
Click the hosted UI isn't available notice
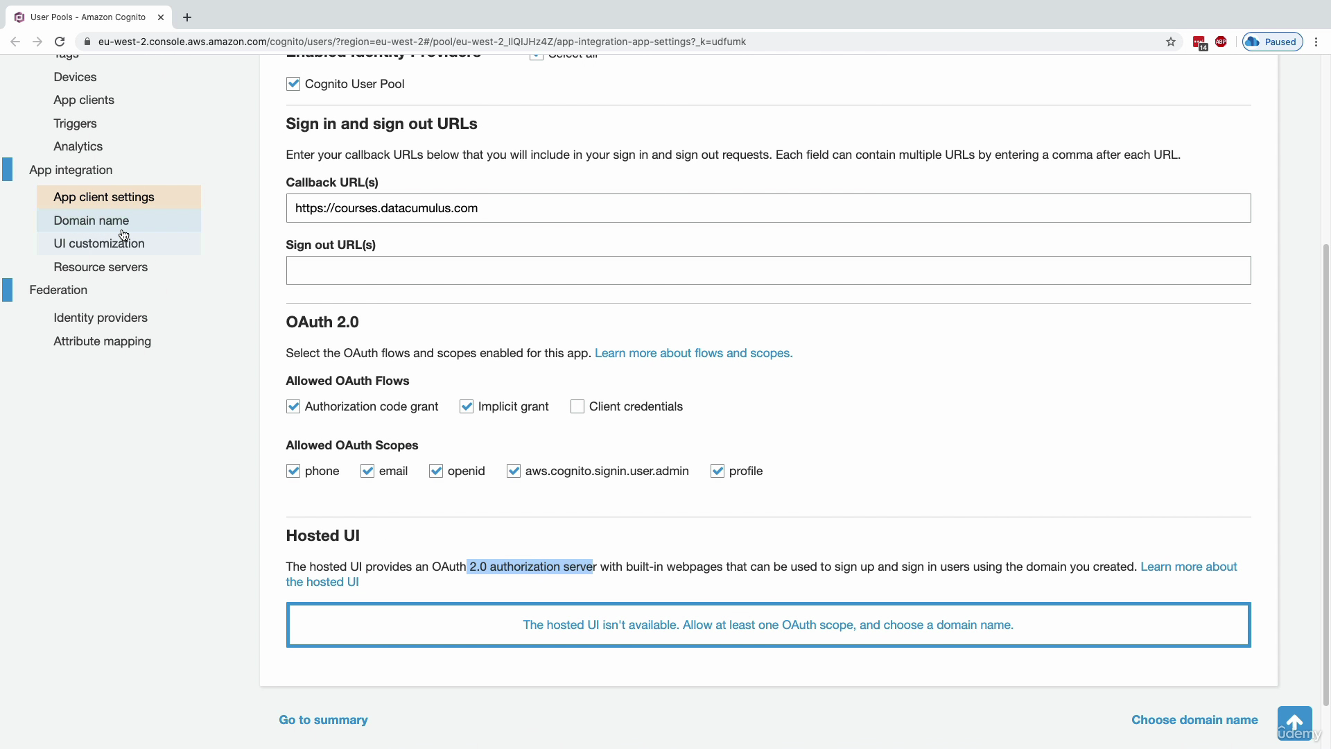(x=768, y=625)
